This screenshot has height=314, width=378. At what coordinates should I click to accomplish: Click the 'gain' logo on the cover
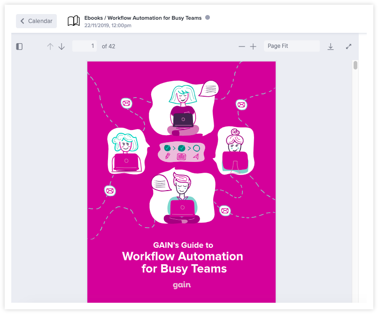click(182, 285)
